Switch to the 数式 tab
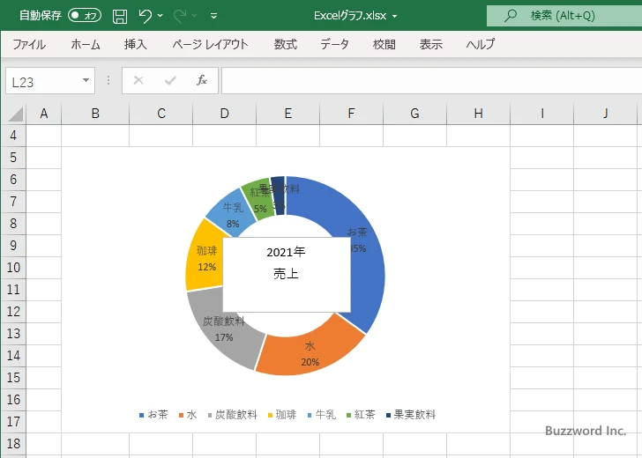The height and width of the screenshot is (458, 642). point(286,44)
